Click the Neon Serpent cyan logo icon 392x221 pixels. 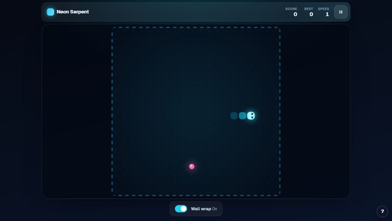[51, 12]
